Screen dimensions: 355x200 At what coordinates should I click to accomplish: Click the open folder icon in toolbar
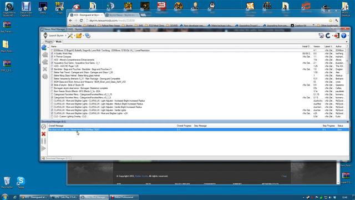pyautogui.click(x=79, y=36)
